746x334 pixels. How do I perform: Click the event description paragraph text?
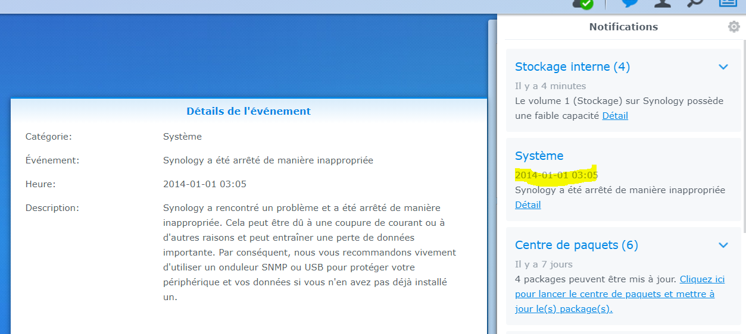310,253
